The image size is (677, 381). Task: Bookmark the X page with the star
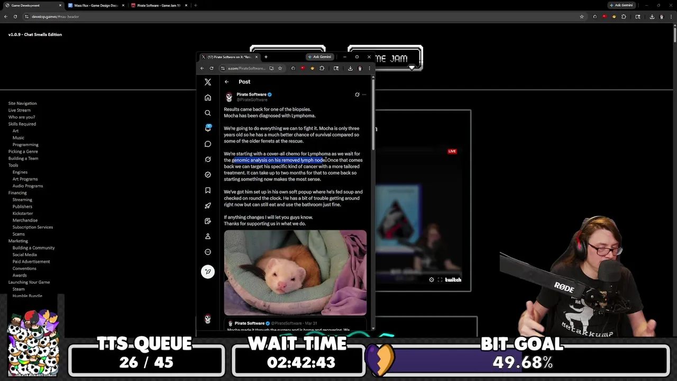click(x=280, y=68)
